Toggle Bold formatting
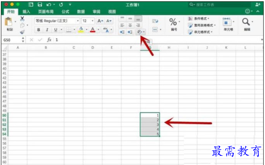The height and width of the screenshot is (165, 265). click(x=39, y=30)
